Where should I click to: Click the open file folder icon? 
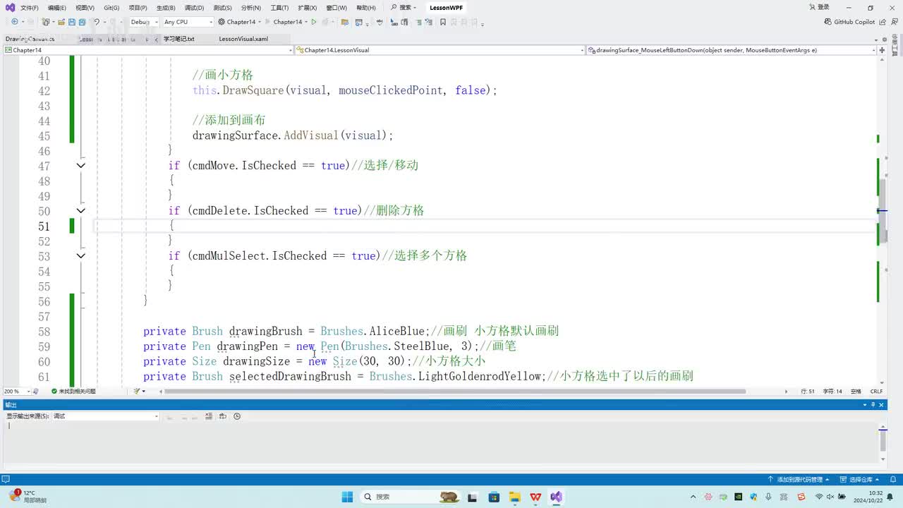pyautogui.click(x=61, y=22)
